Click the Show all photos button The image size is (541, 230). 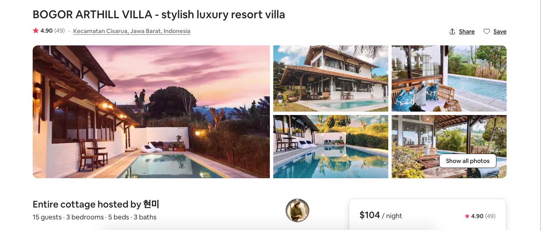pyautogui.click(x=468, y=161)
